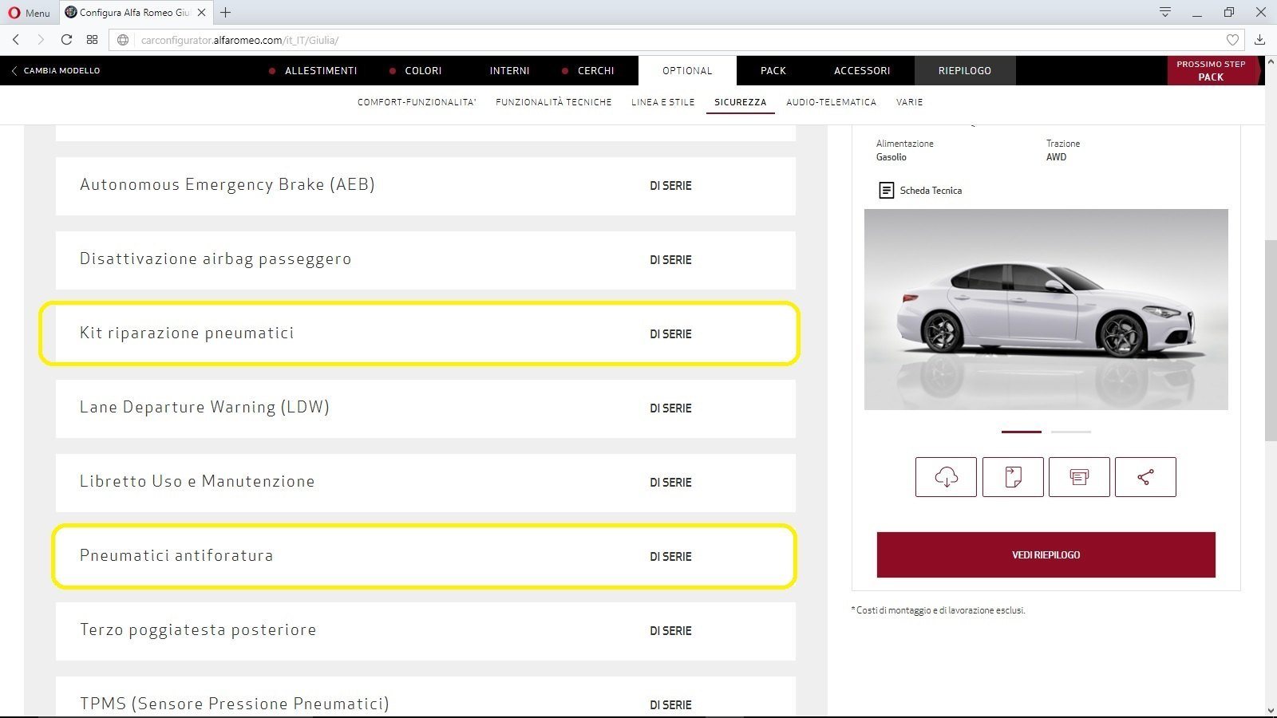1277x718 pixels.
Task: Switch to the Colori step
Action: click(x=423, y=71)
